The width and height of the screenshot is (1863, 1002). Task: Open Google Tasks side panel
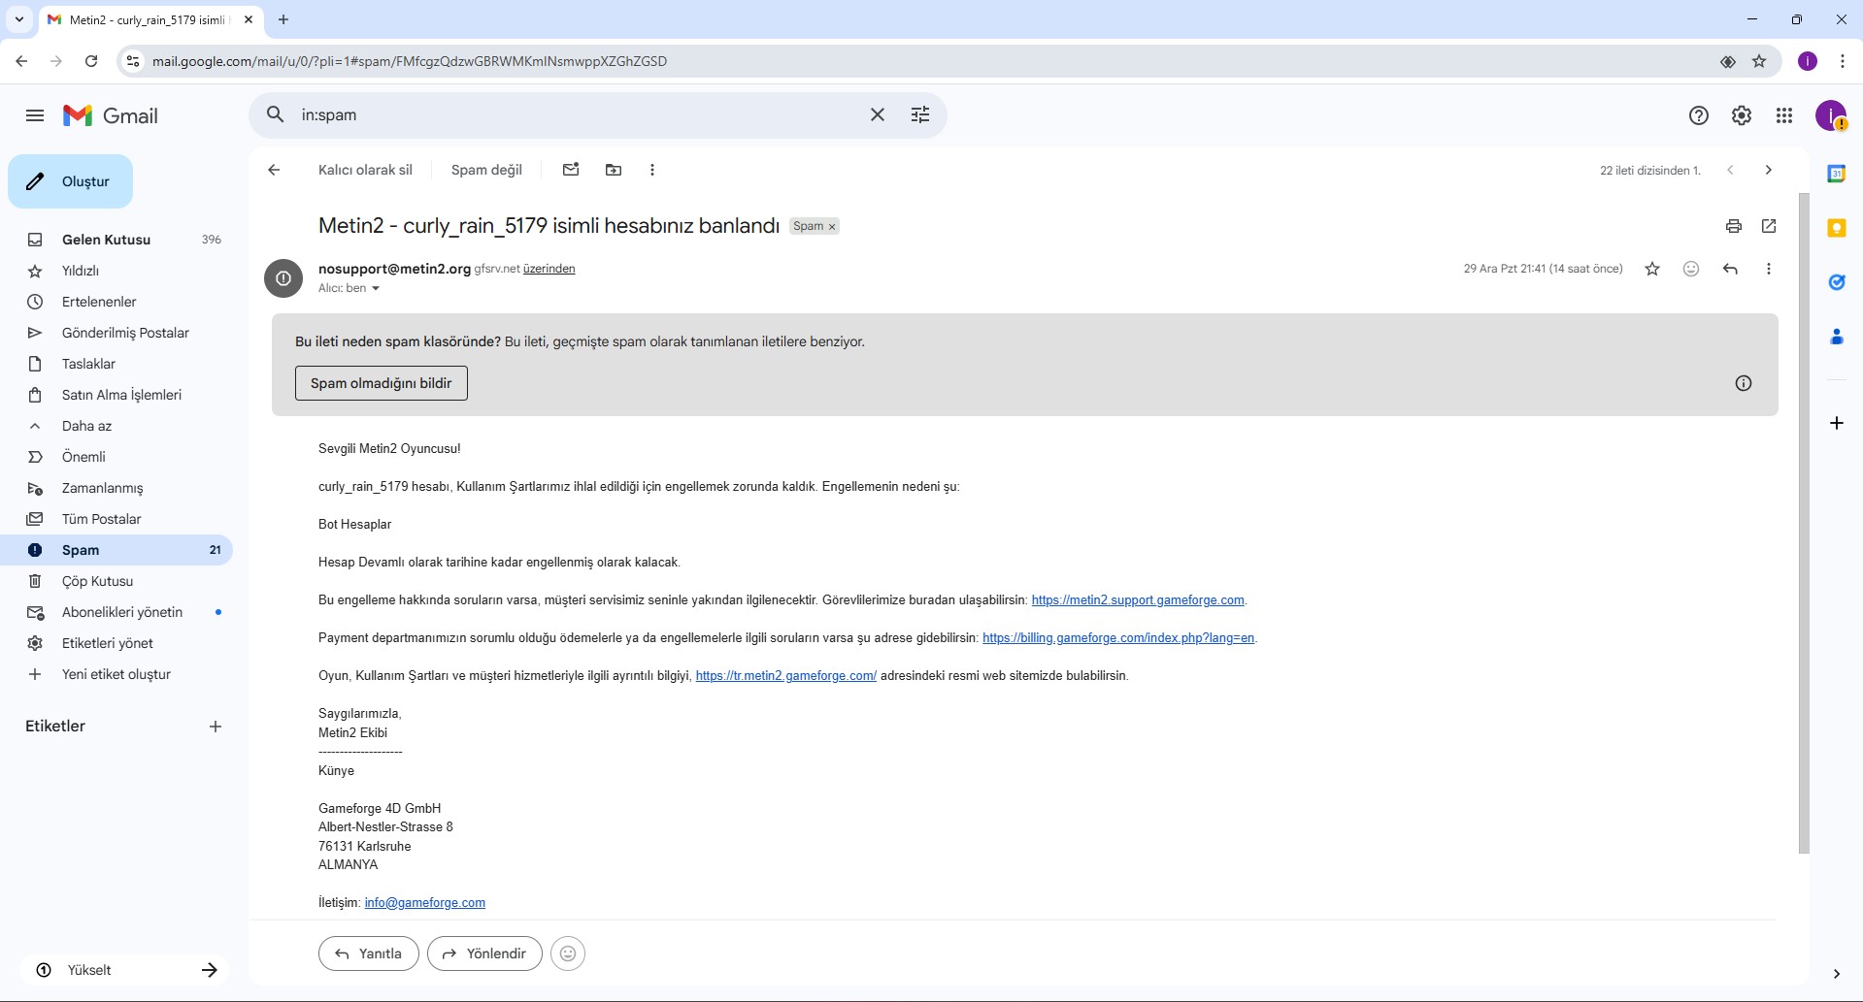pyautogui.click(x=1837, y=282)
